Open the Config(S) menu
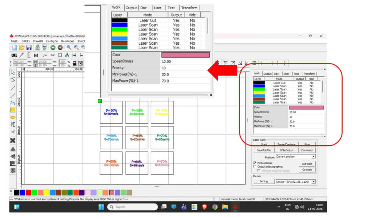The height and width of the screenshot is (217, 385). click(52, 41)
